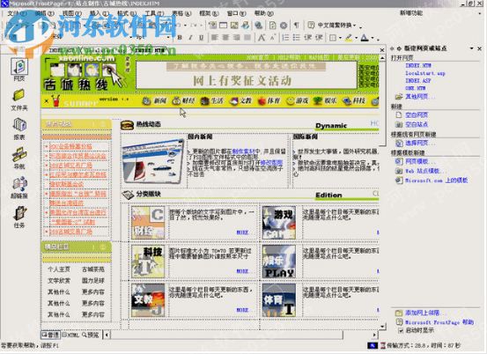487x354 pixels.
Task: Apply a bulleted list
Action: point(297,38)
